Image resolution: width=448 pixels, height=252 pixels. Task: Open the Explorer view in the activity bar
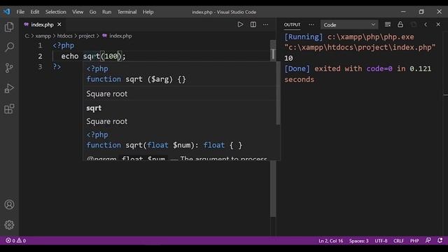pos(9,27)
